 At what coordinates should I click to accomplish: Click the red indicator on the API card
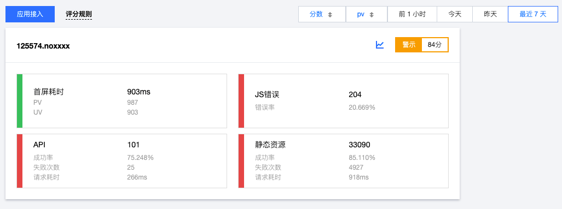[x=20, y=161]
